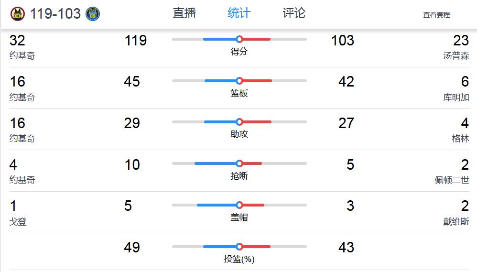Image resolution: width=477 pixels, height=272 pixels.
Task: Click the 投篮(%) comparison slider handle
Action: pyautogui.click(x=239, y=247)
